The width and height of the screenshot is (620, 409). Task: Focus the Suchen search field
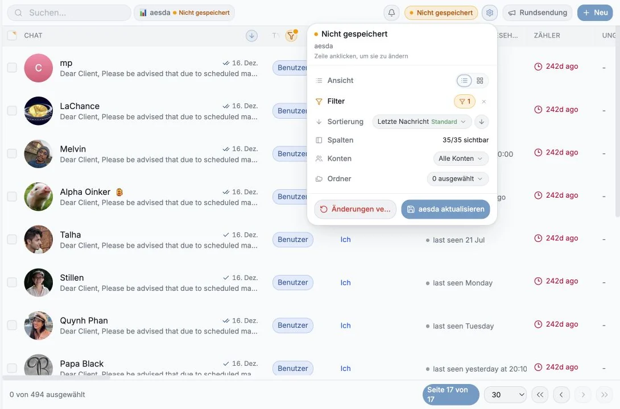tap(69, 12)
